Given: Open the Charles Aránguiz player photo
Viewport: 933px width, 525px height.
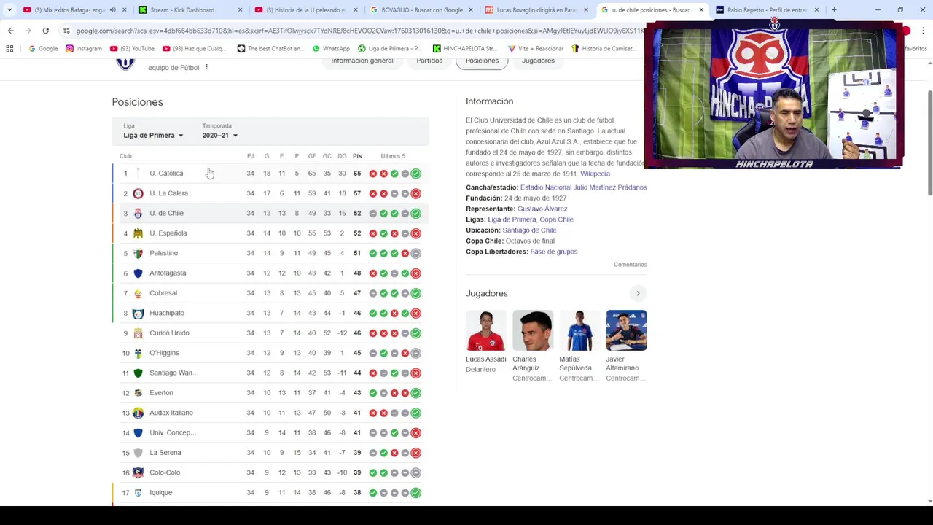Looking at the screenshot, I should click(533, 330).
